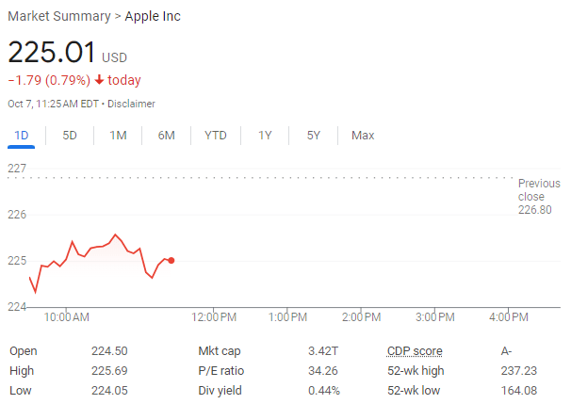The image size is (571, 404).
Task: Open the Disclaimer link
Action: [131, 104]
